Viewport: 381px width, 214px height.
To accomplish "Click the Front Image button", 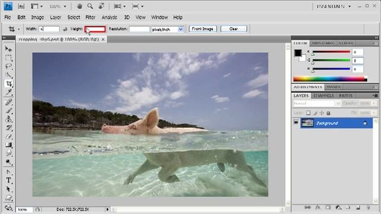I will 202,29.
